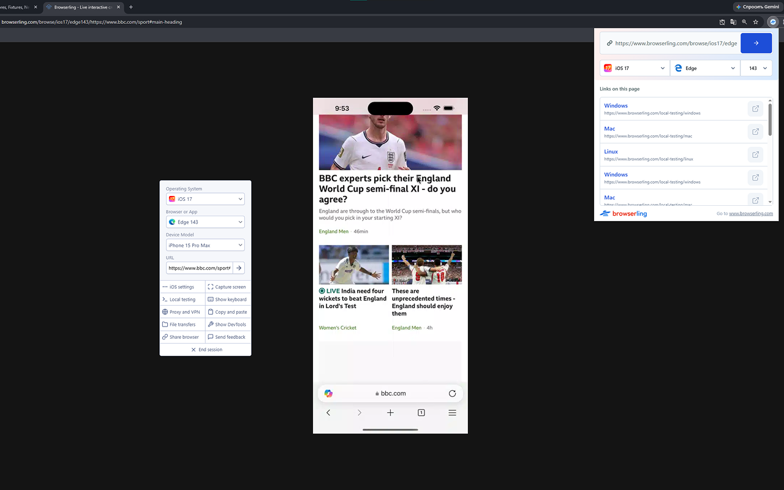Open the Edge 143 browser dropdown

pos(205,222)
